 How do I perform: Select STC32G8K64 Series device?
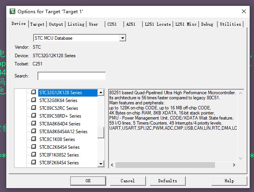tap(58, 100)
